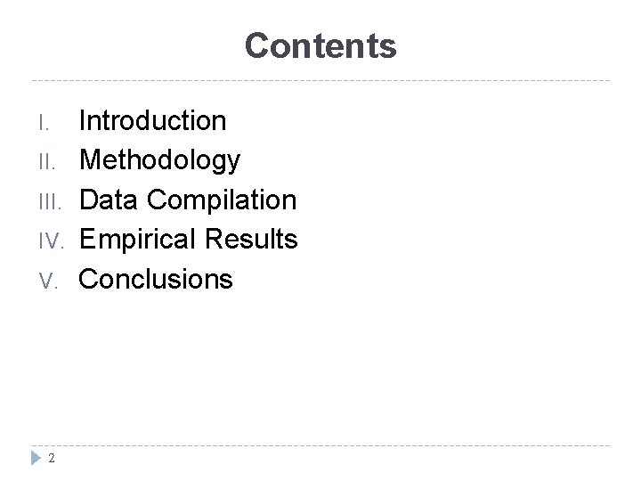
Task: Select the Contents title heading
Action: (320, 45)
